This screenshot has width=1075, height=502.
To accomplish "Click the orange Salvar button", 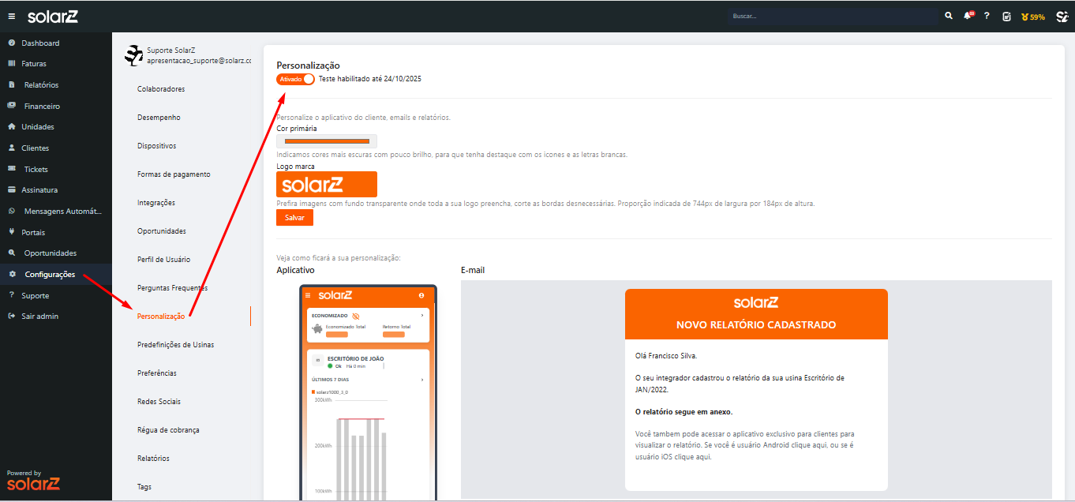I will 294,218.
